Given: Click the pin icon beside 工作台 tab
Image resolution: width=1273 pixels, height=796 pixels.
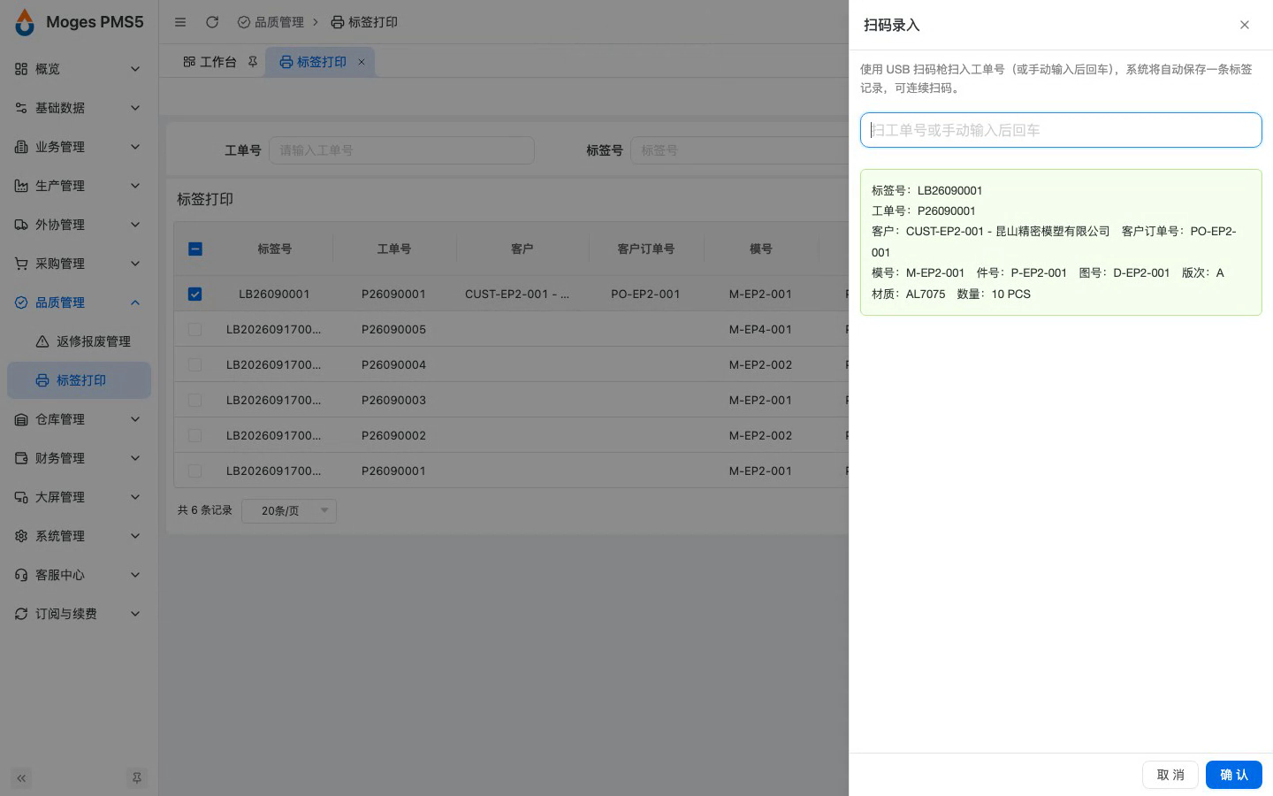Looking at the screenshot, I should tap(253, 62).
